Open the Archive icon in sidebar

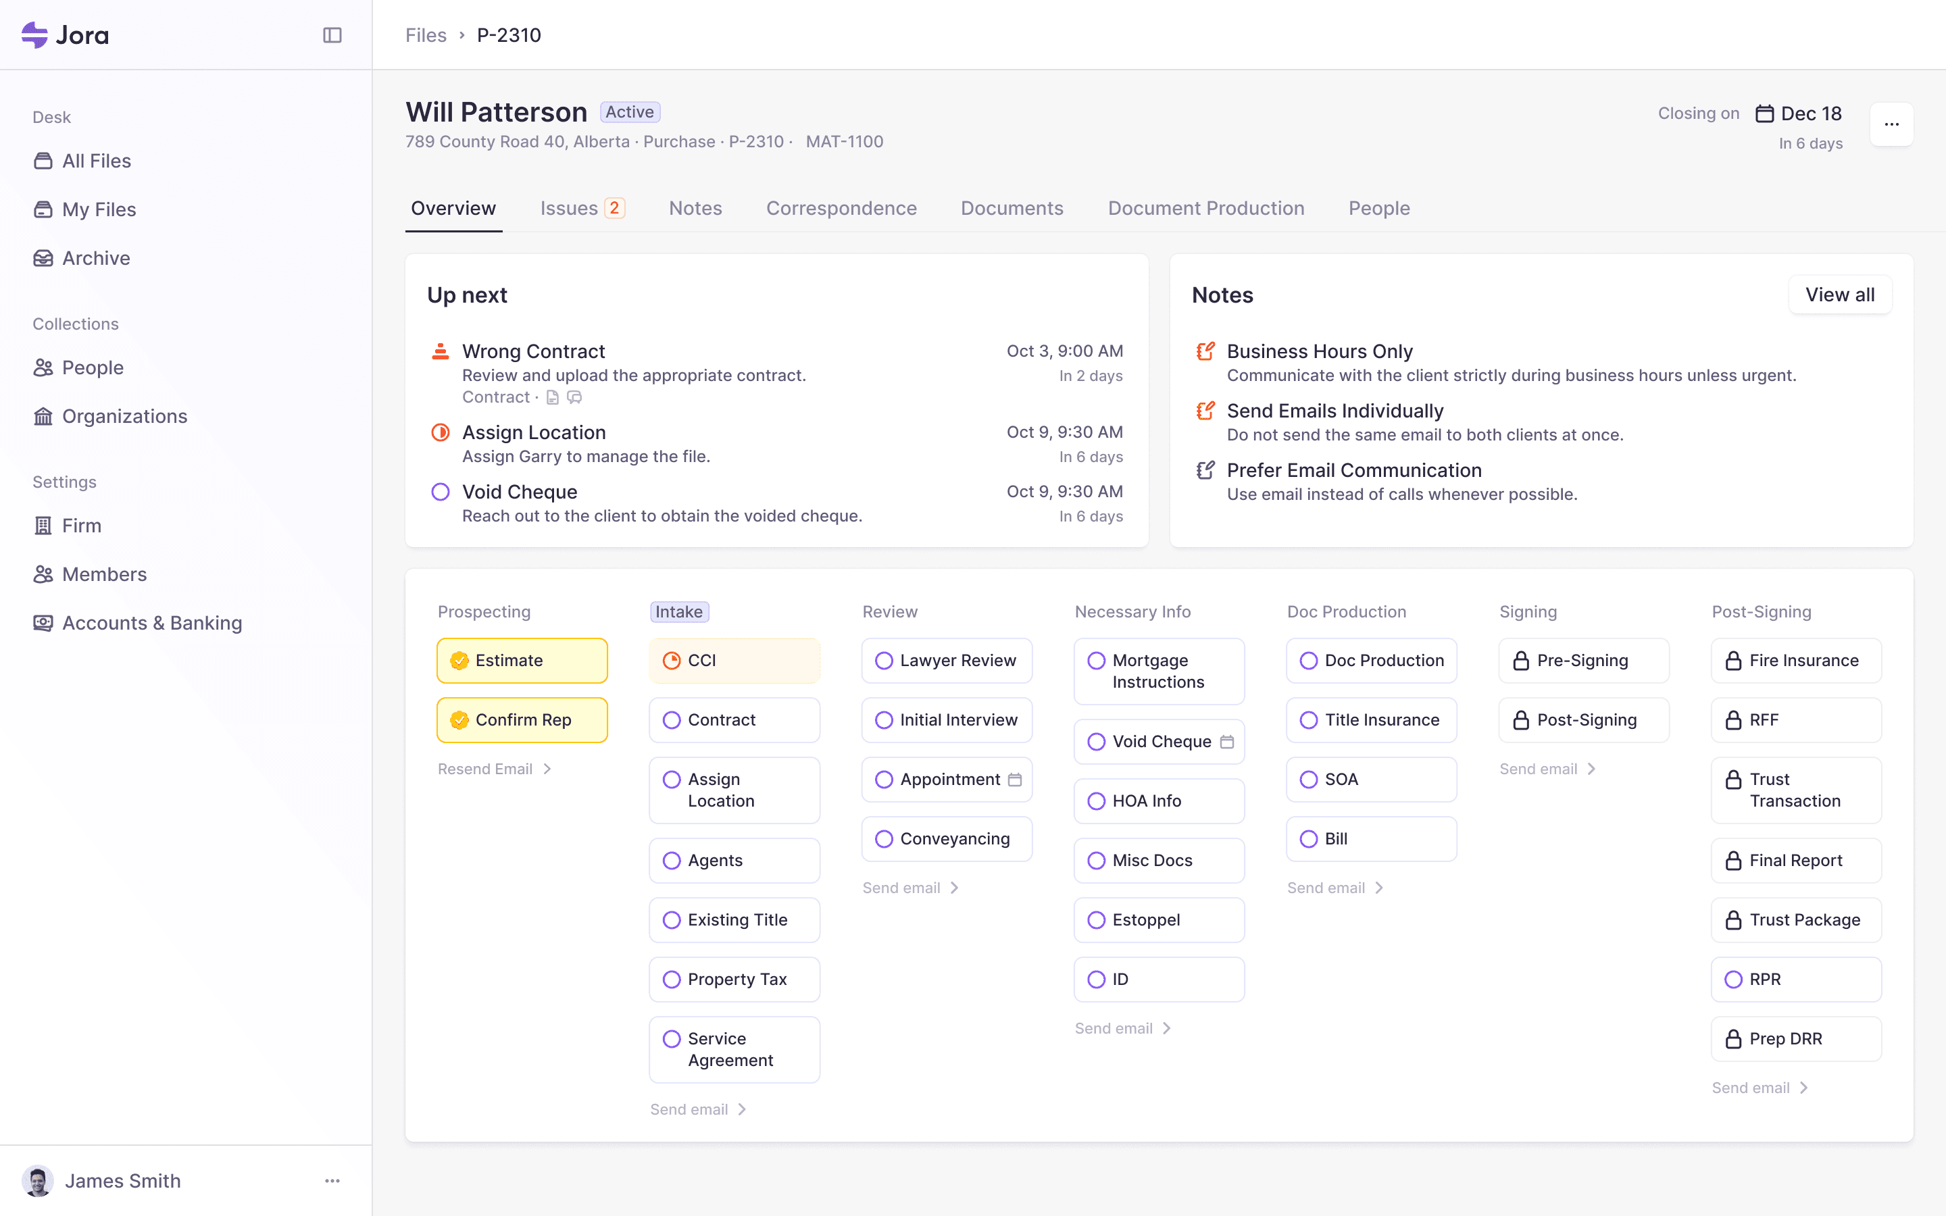click(x=43, y=258)
